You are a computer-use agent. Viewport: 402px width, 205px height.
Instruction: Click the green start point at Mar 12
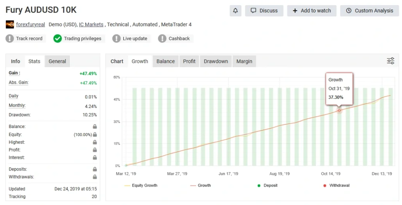[126, 165]
